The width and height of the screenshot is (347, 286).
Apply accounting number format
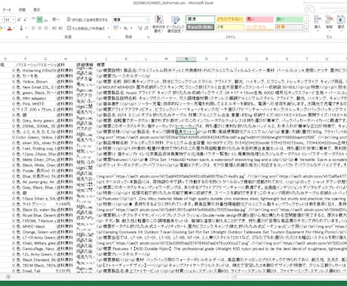pyautogui.click(x=116, y=29)
